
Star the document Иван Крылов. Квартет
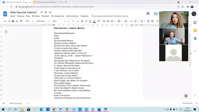click(41, 12)
